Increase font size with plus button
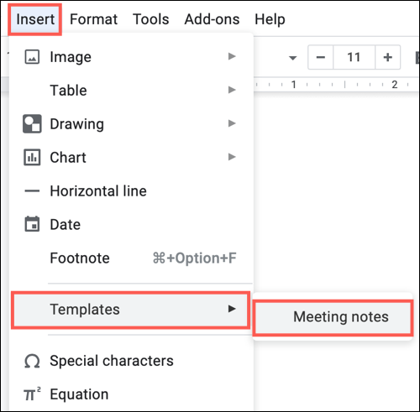 (x=388, y=57)
